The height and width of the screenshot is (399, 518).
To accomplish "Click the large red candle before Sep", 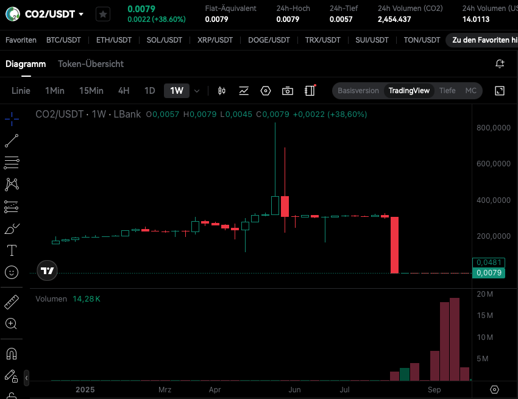I will pyautogui.click(x=394, y=245).
